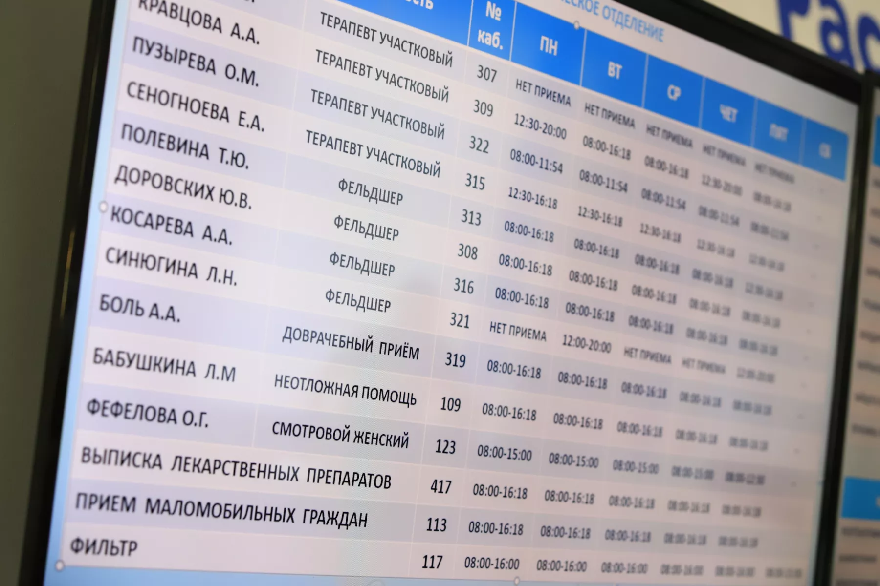The image size is (880, 586).
Task: Click the Доврачебный приём specialty cell
Action: coord(351,343)
